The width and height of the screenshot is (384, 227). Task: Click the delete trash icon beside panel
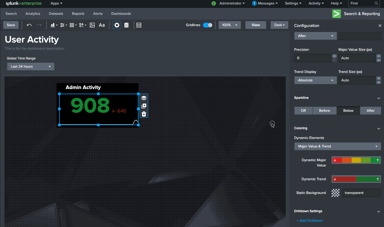144,114
